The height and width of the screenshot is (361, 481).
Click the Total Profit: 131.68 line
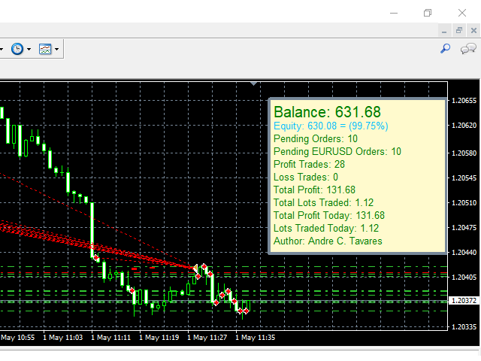click(x=314, y=190)
